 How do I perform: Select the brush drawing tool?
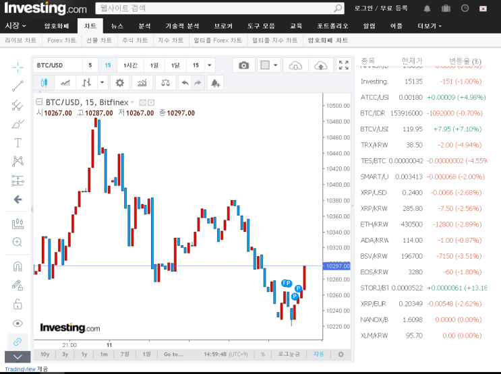coord(18,124)
